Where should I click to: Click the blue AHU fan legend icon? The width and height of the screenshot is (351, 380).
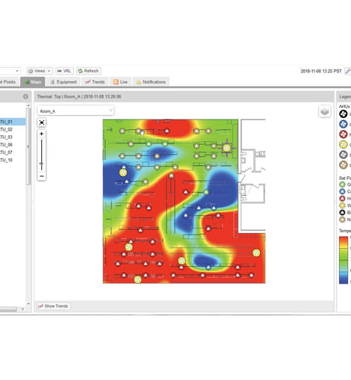point(344,124)
